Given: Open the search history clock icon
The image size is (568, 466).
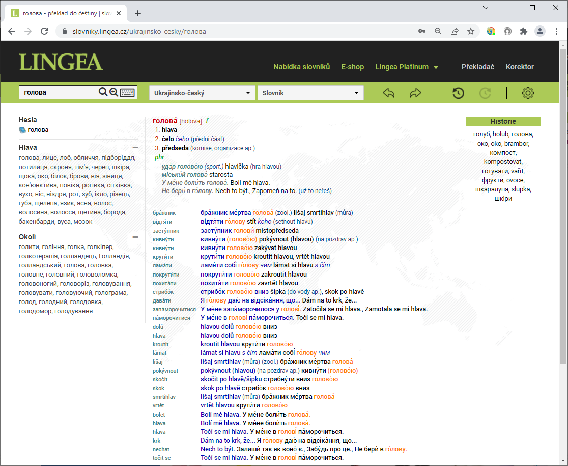Looking at the screenshot, I should tap(458, 93).
